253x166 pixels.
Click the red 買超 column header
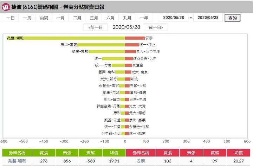(x=215, y=153)
